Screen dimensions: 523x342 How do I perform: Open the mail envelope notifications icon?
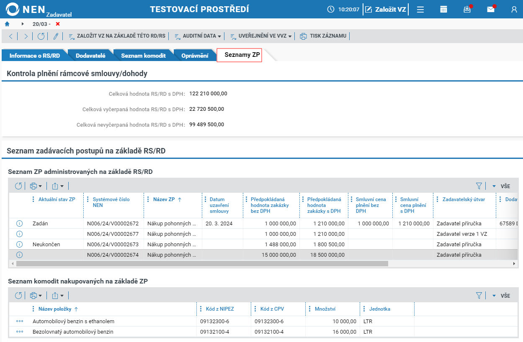(x=491, y=9)
